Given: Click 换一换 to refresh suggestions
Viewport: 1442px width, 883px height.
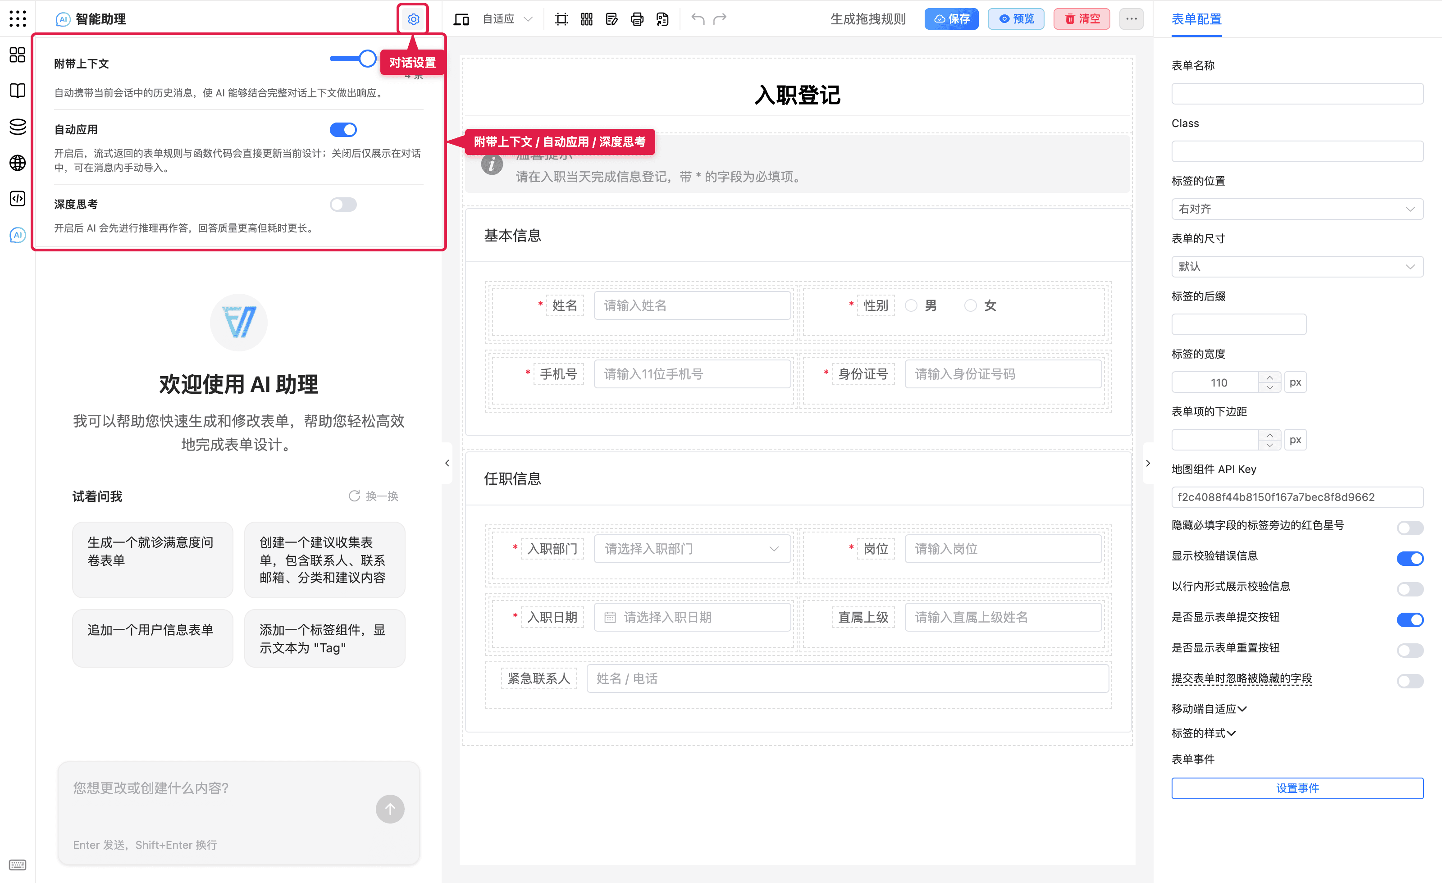Looking at the screenshot, I should click(374, 496).
